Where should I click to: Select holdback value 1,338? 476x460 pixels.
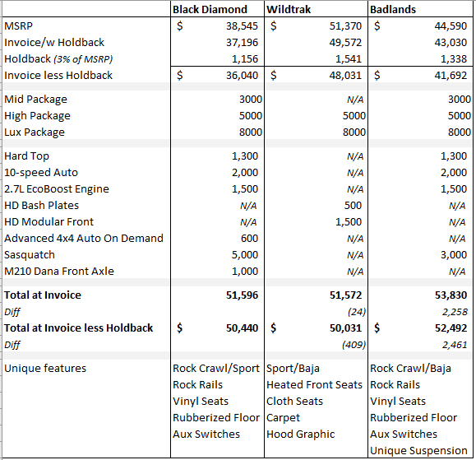(x=454, y=58)
